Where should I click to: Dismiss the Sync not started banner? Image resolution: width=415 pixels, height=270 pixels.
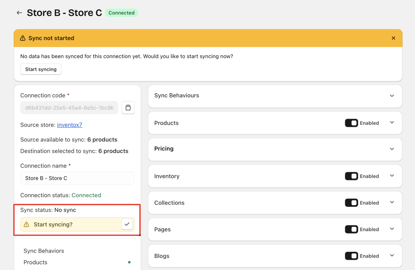(393, 38)
